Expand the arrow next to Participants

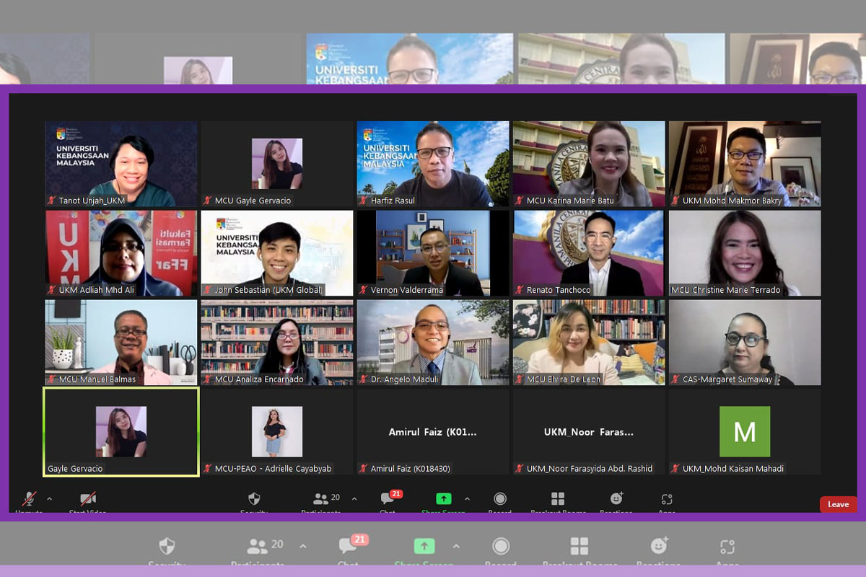[354, 498]
